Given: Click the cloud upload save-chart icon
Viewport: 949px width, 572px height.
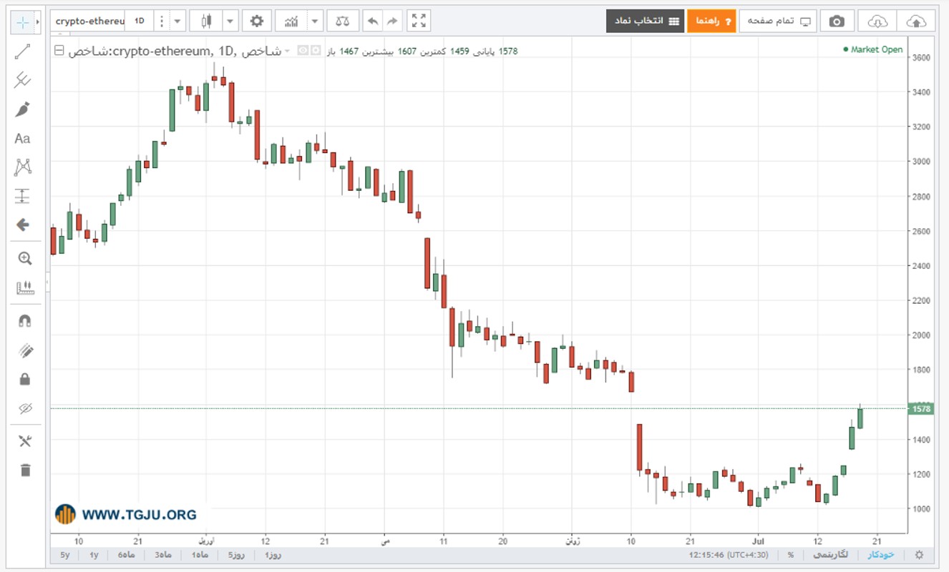Looking at the screenshot, I should click(915, 21).
